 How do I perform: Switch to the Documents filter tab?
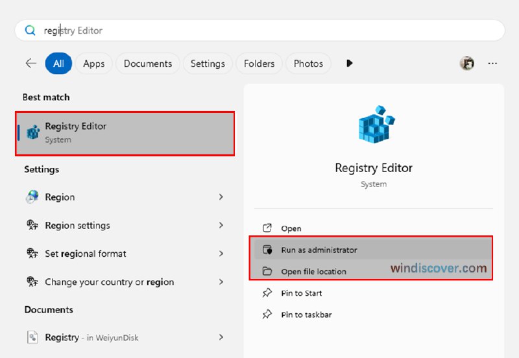(148, 63)
